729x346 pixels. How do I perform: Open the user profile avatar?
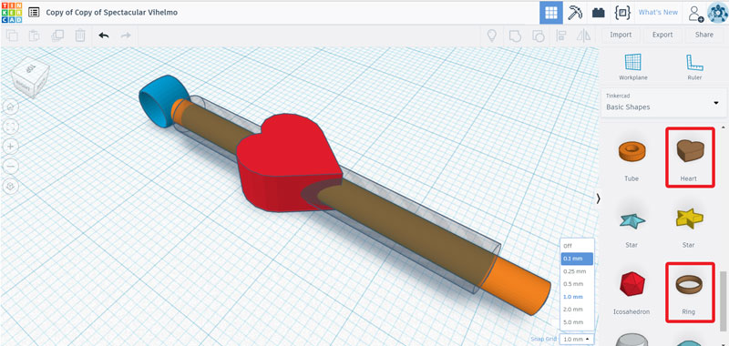click(x=717, y=13)
